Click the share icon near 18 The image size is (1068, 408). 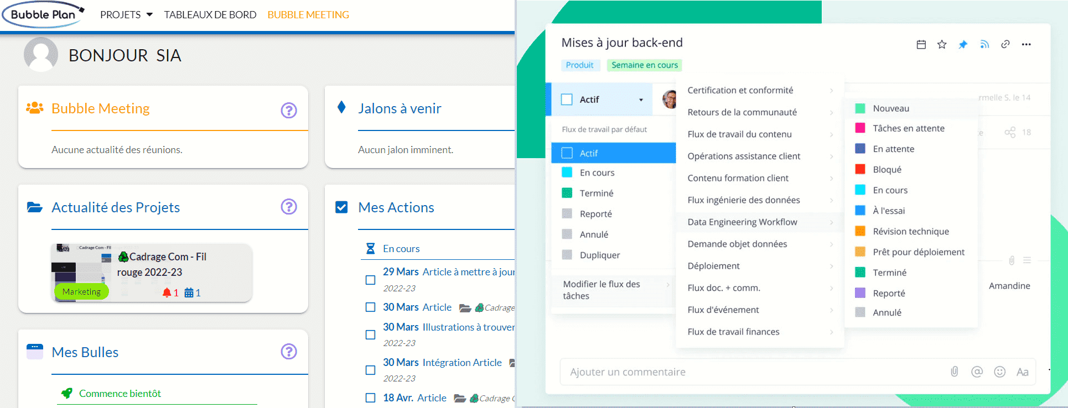1010,132
